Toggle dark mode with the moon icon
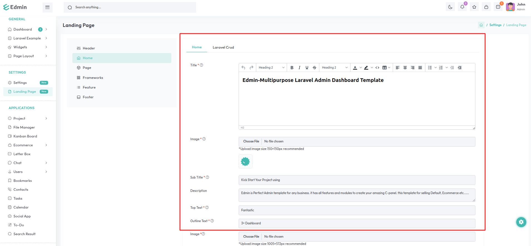This screenshot has width=531, height=246. pyautogui.click(x=450, y=7)
